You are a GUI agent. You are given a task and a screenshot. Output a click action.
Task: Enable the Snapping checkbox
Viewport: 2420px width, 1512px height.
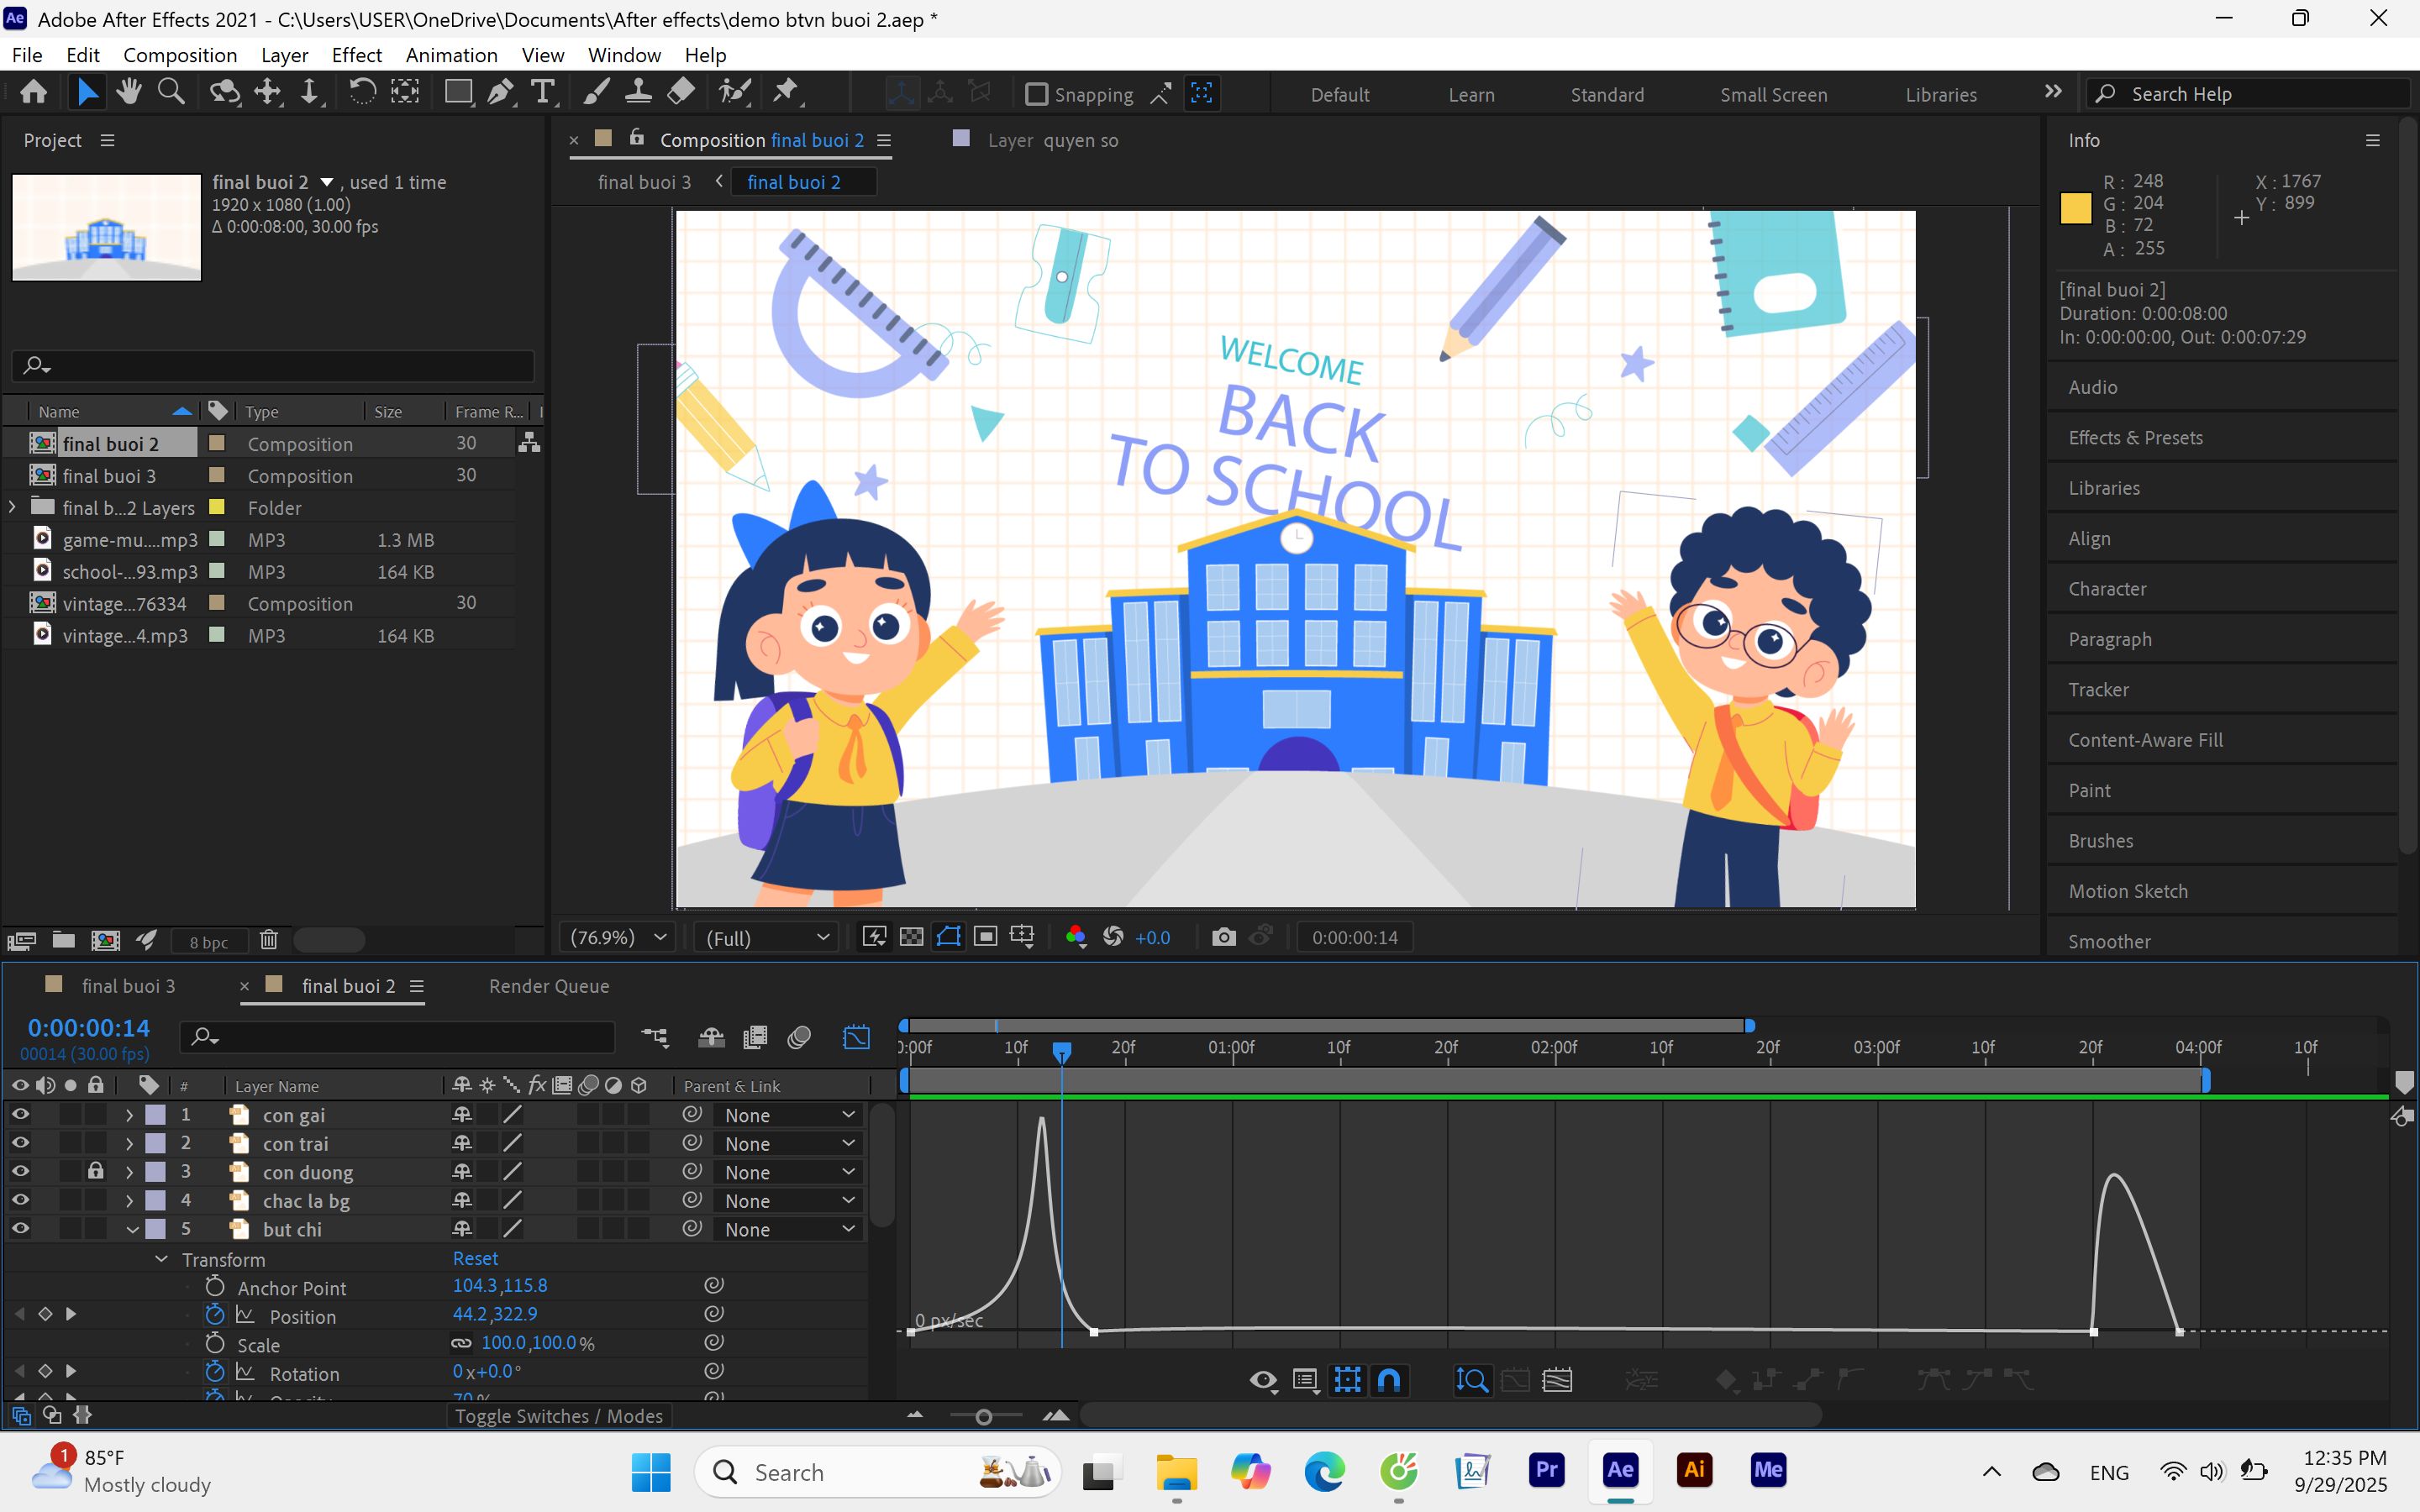[x=1037, y=94]
